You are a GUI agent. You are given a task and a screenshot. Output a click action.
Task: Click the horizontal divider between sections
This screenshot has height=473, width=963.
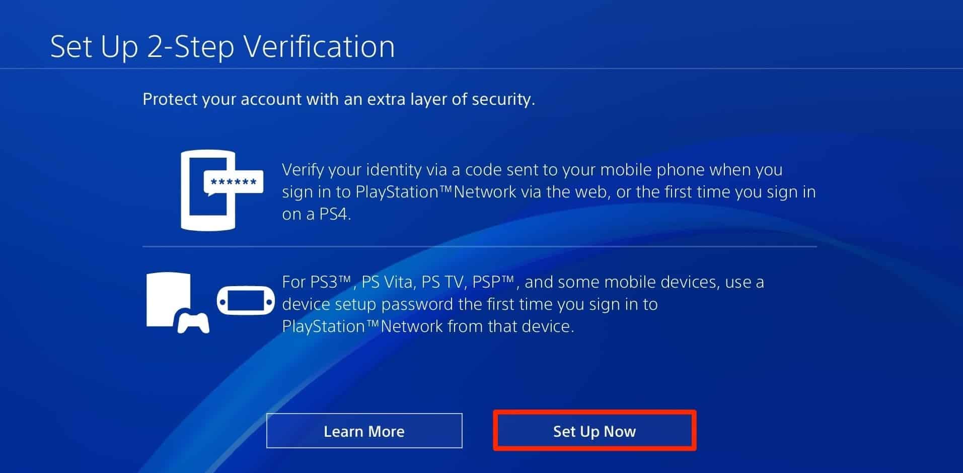479,247
